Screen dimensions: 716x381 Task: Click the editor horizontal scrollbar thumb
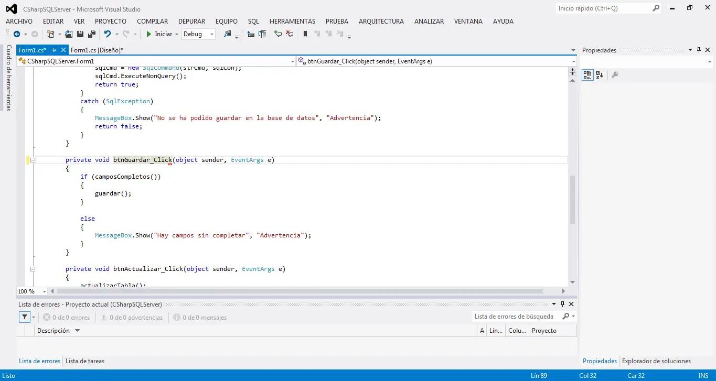tap(300, 291)
